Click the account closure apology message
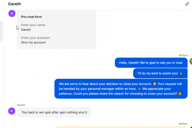This screenshot has height=128, width=192. pyautogui.click(x=121, y=89)
